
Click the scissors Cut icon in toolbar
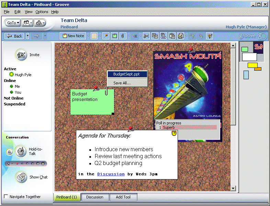(146, 36)
